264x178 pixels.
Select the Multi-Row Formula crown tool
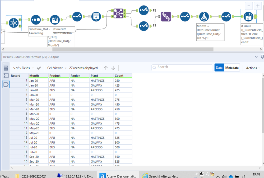55,20
